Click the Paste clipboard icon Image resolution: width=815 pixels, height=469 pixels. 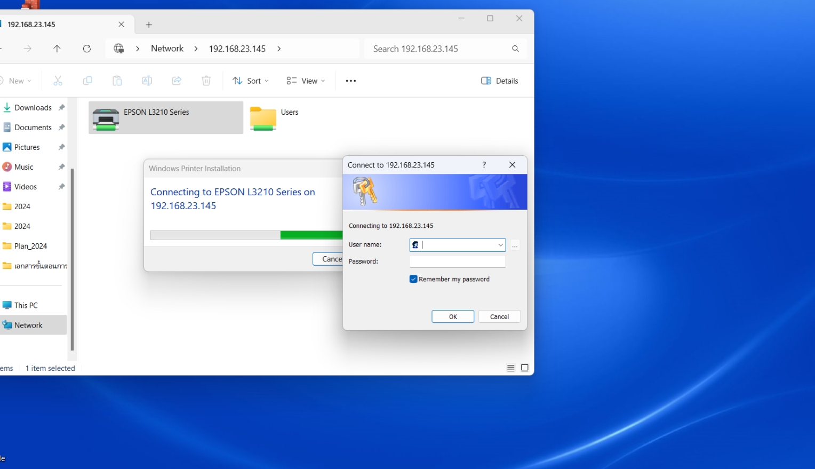coord(117,81)
